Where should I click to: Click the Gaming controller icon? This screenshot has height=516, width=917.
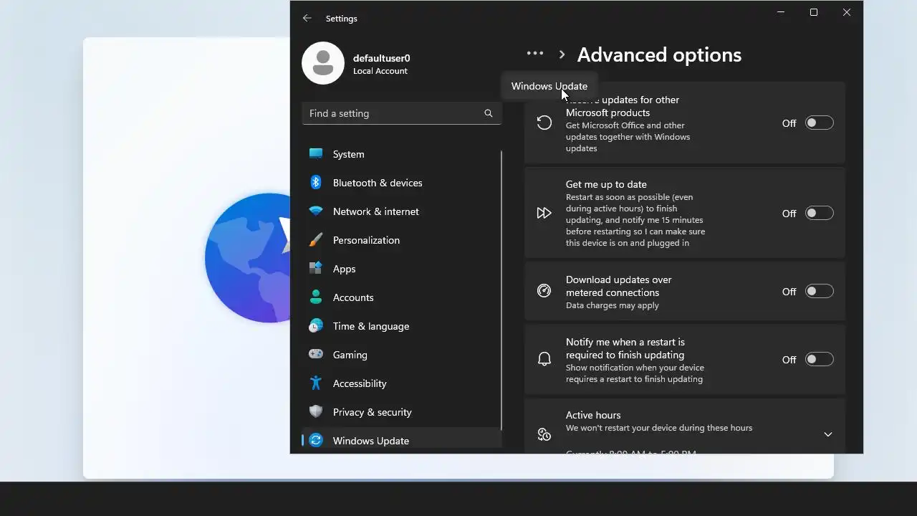click(x=316, y=354)
